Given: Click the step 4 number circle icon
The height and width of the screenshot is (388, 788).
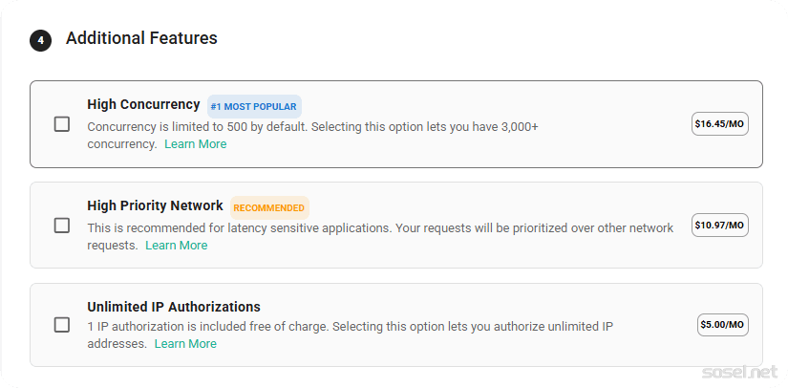Looking at the screenshot, I should (40, 40).
